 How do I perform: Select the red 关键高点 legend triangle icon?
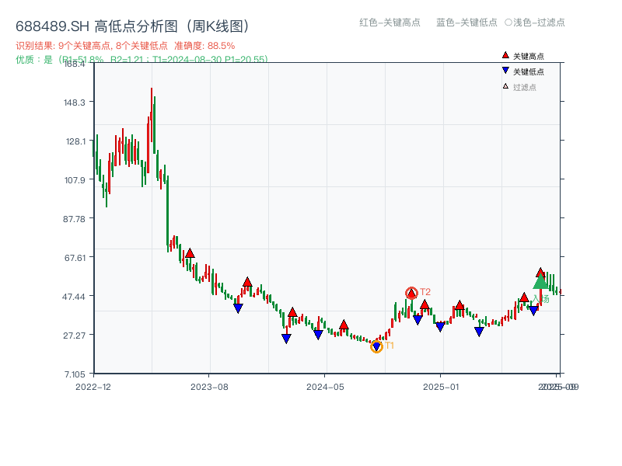point(505,55)
